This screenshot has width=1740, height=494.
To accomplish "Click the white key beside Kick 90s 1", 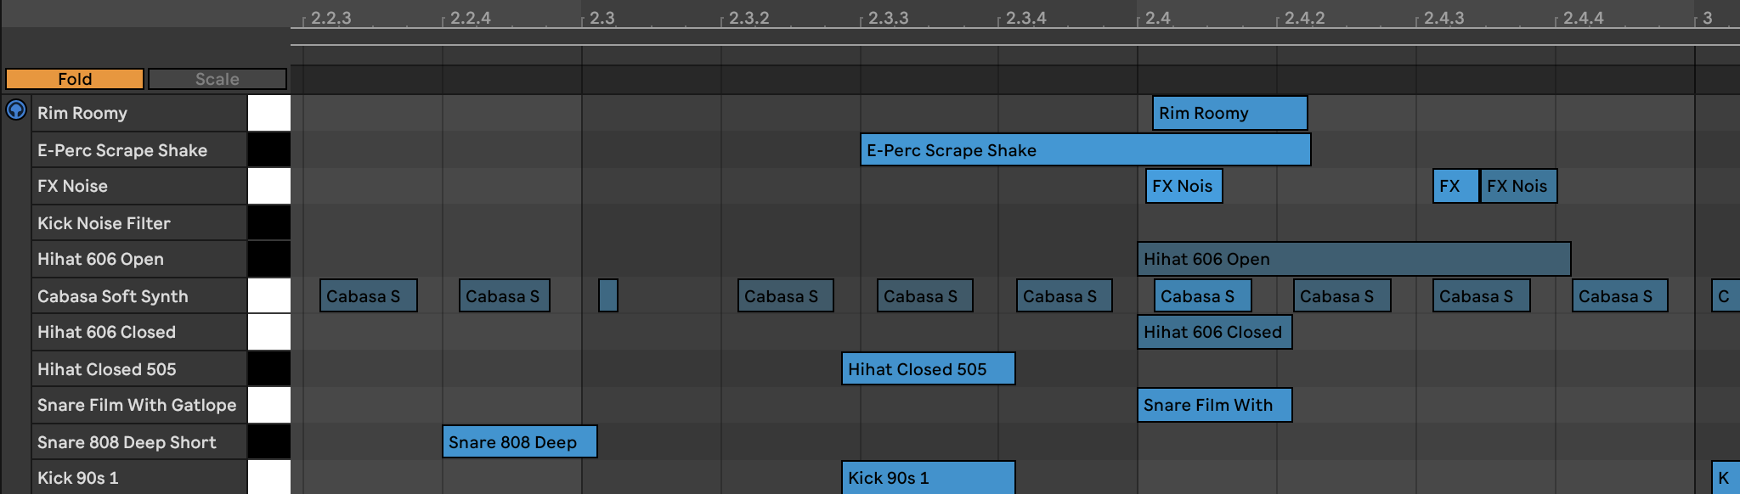I will [x=269, y=478].
